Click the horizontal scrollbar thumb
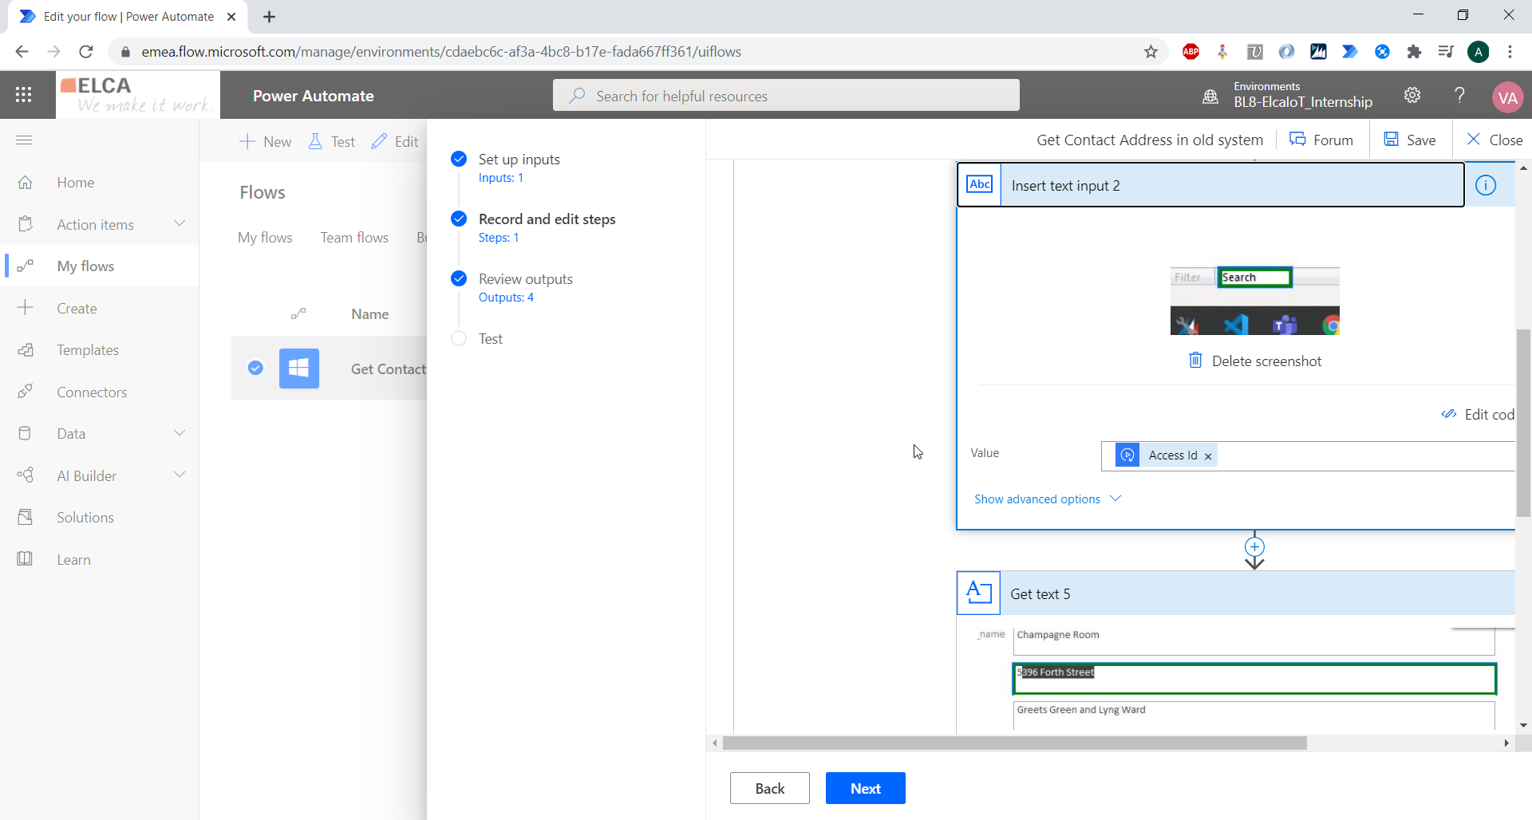Screen dimensions: 1532x820 coord(1013,743)
